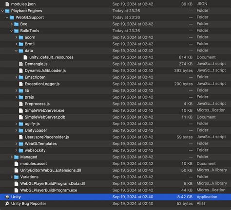Select the WebGLPlayerBuildProgram.exe file name
Screen dimensions: 231x210
(x=49, y=190)
